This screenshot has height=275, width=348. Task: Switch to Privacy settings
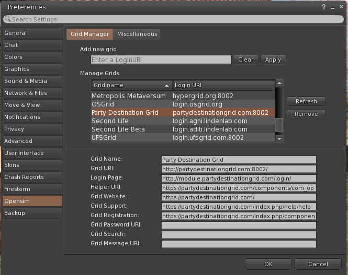(x=32, y=129)
